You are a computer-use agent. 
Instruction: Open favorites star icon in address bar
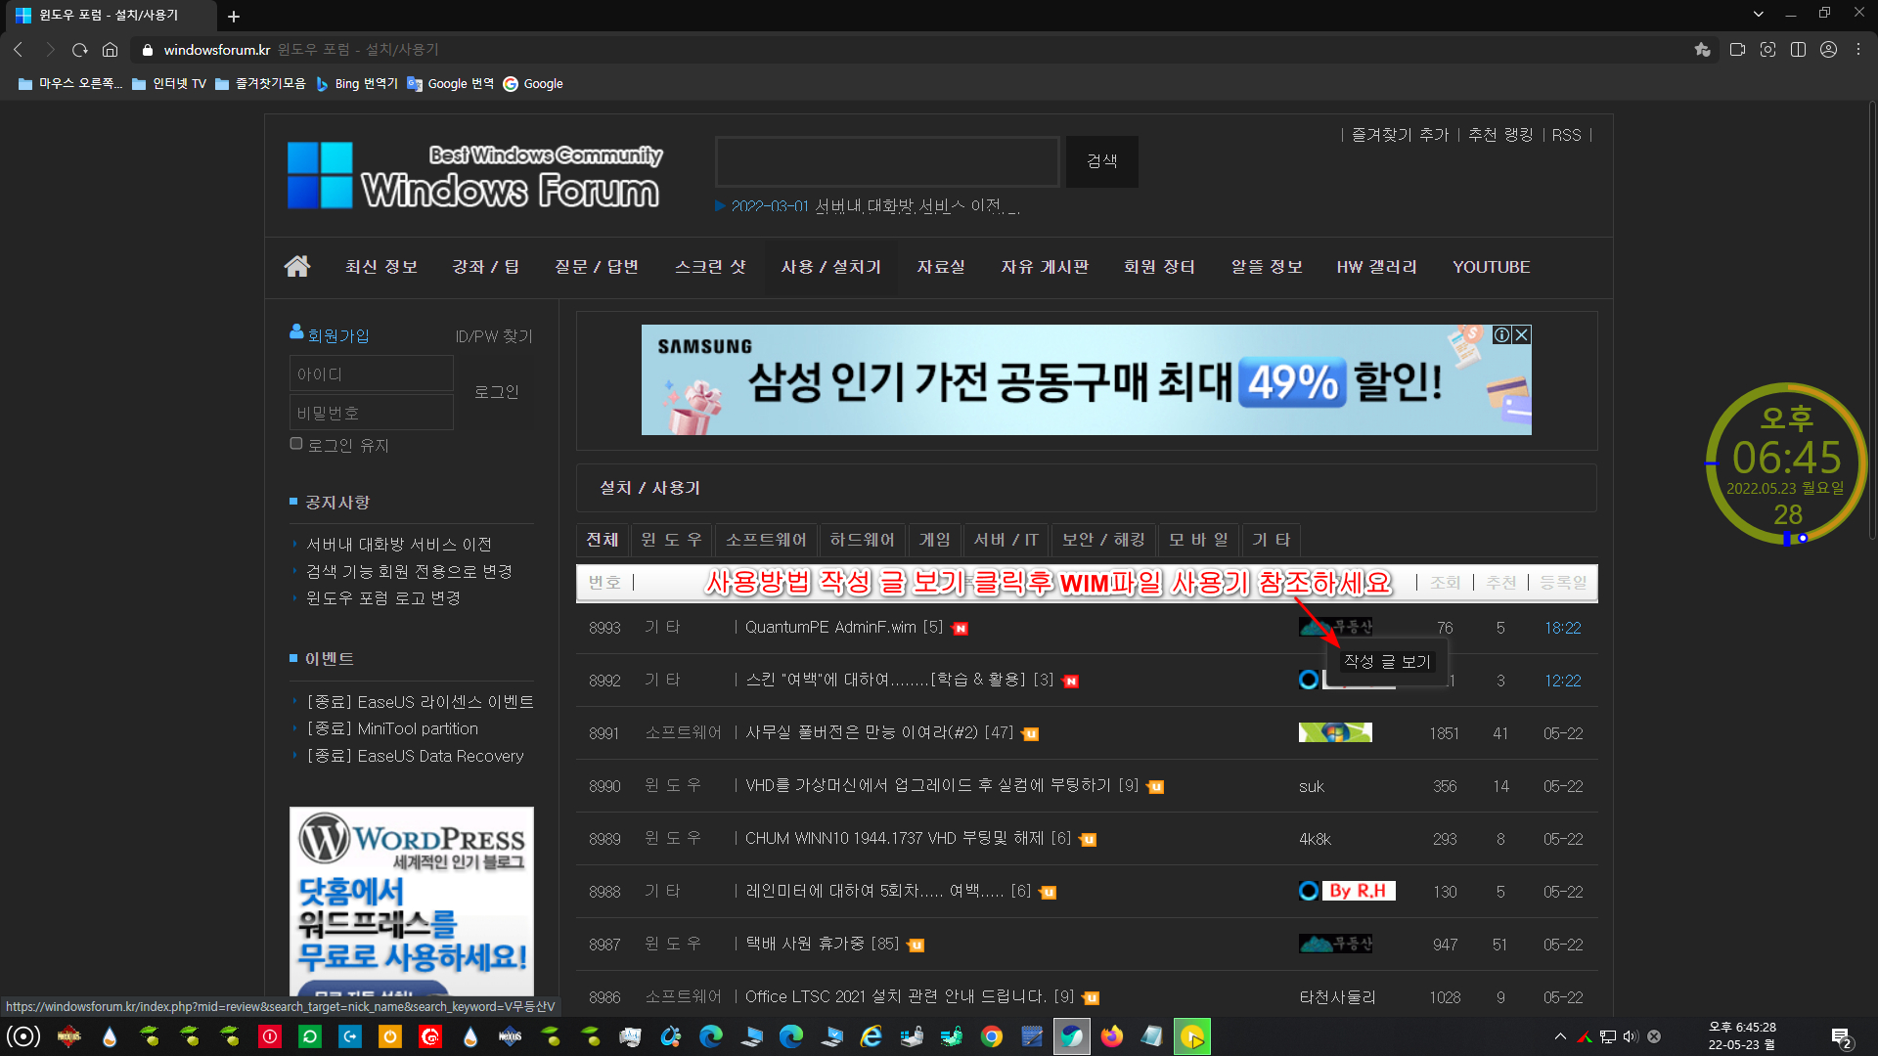pyautogui.click(x=1702, y=50)
